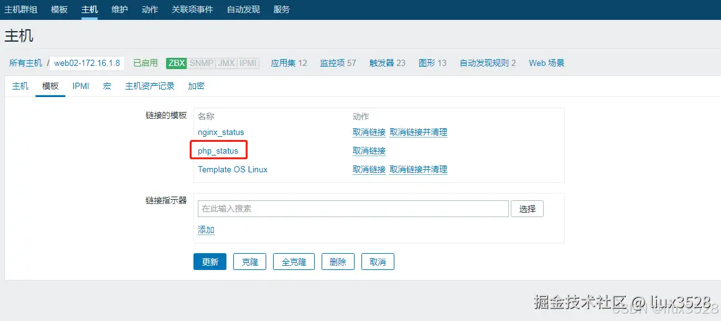
Task: Select 主机 in the top navigation
Action: coord(90,9)
